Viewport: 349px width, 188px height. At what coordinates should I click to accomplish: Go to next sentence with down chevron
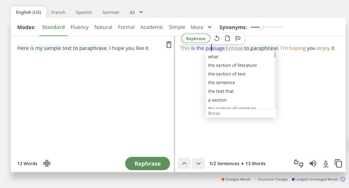199,163
